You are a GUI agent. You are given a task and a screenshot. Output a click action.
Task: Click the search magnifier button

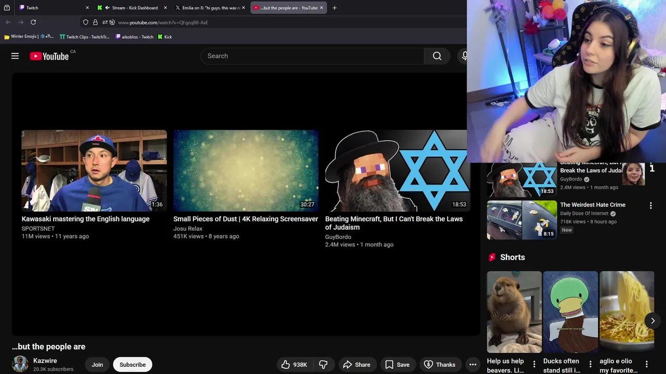click(437, 56)
